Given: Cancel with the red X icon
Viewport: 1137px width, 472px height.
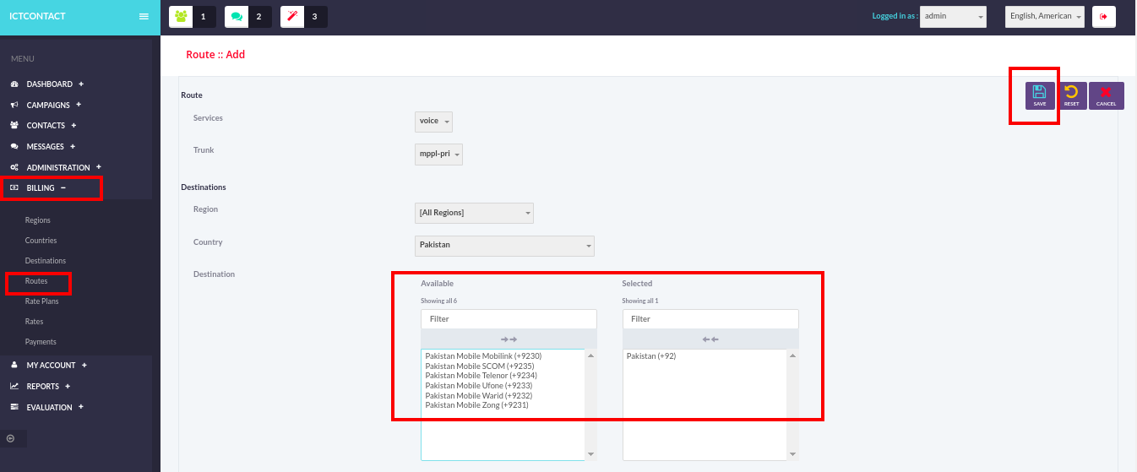Looking at the screenshot, I should click(x=1106, y=95).
